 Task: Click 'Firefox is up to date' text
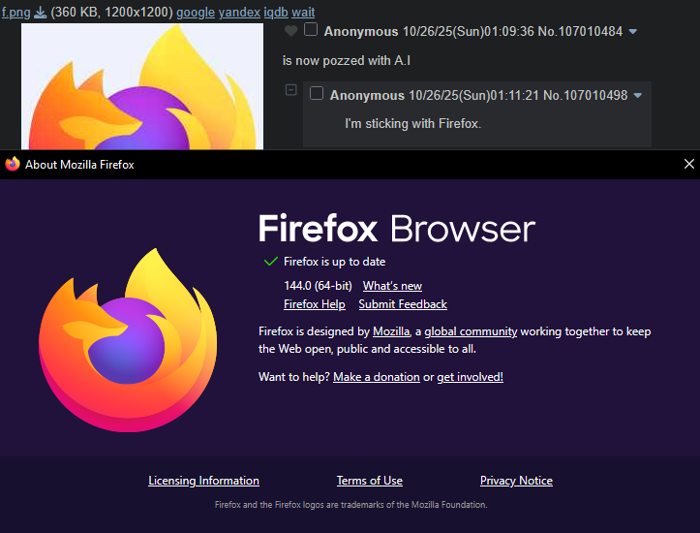pyautogui.click(x=334, y=262)
